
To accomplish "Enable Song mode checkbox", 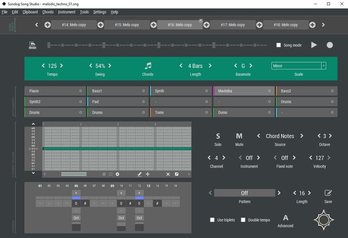I will click(x=279, y=45).
